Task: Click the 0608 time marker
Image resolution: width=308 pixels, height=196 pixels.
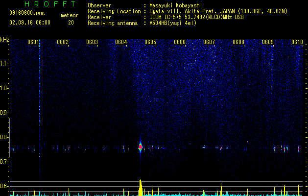Action: 238,42
